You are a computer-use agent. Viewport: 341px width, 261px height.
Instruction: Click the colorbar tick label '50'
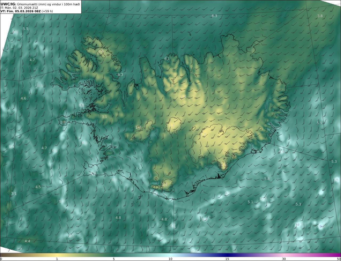[x=339, y=259]
